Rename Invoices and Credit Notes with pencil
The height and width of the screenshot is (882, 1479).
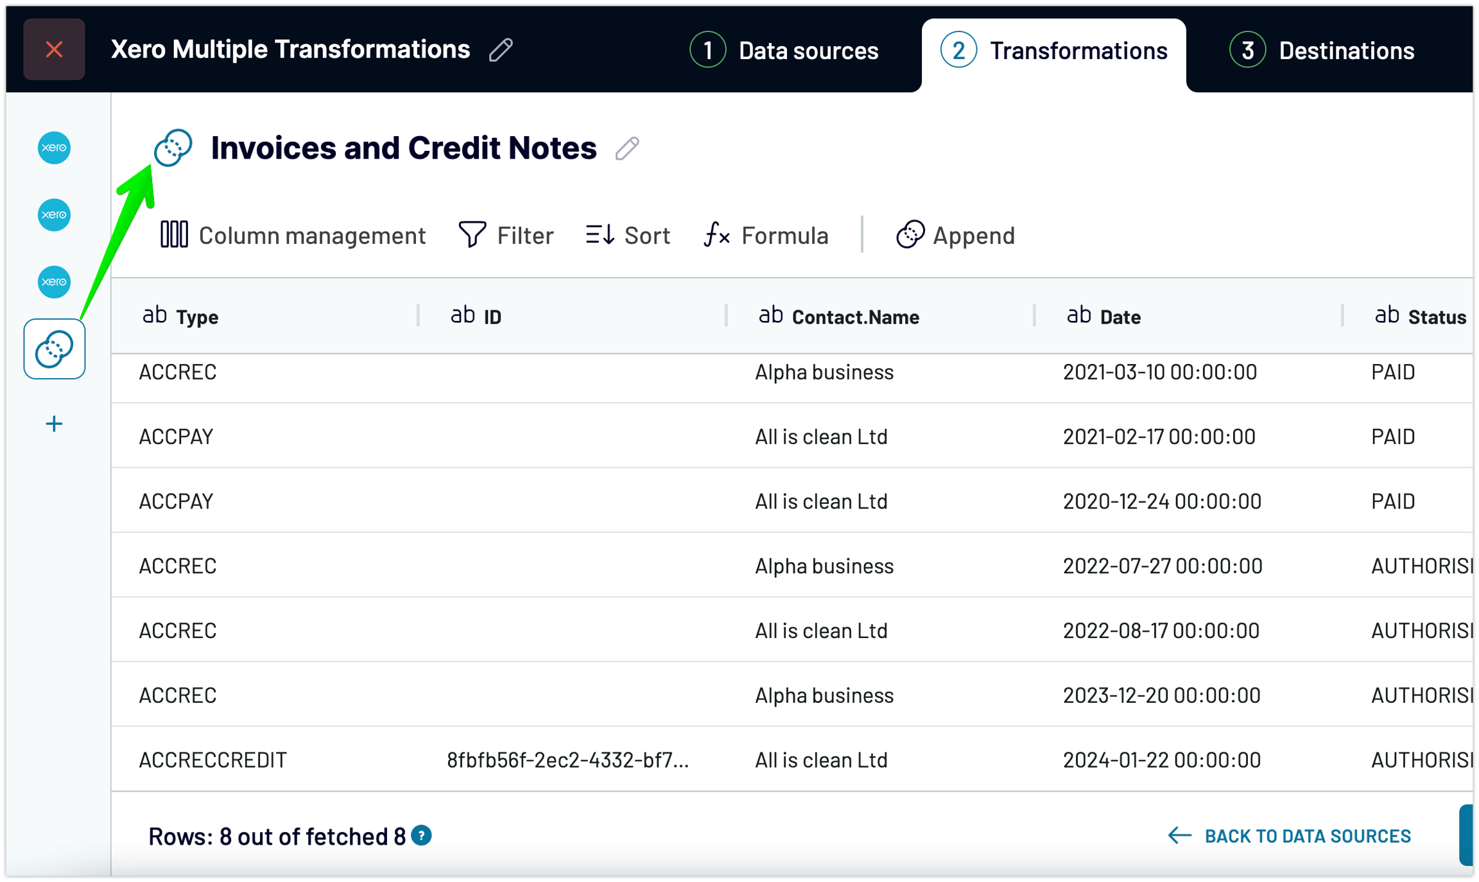tap(627, 148)
